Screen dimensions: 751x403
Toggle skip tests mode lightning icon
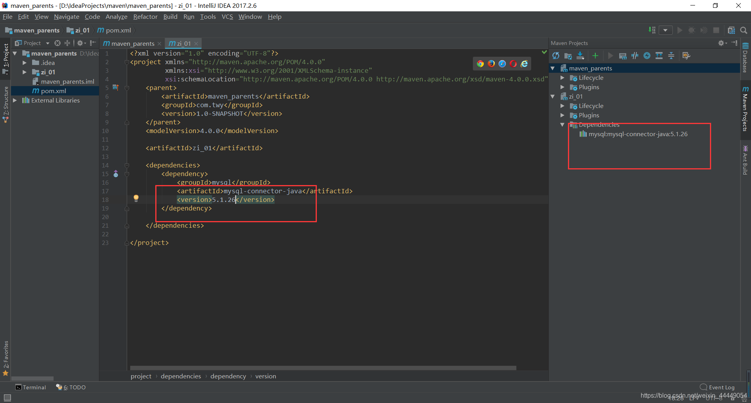[647, 56]
